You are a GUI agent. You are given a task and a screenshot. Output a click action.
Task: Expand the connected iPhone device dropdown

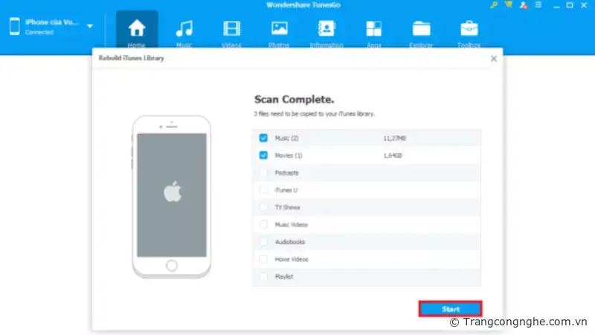click(x=90, y=26)
